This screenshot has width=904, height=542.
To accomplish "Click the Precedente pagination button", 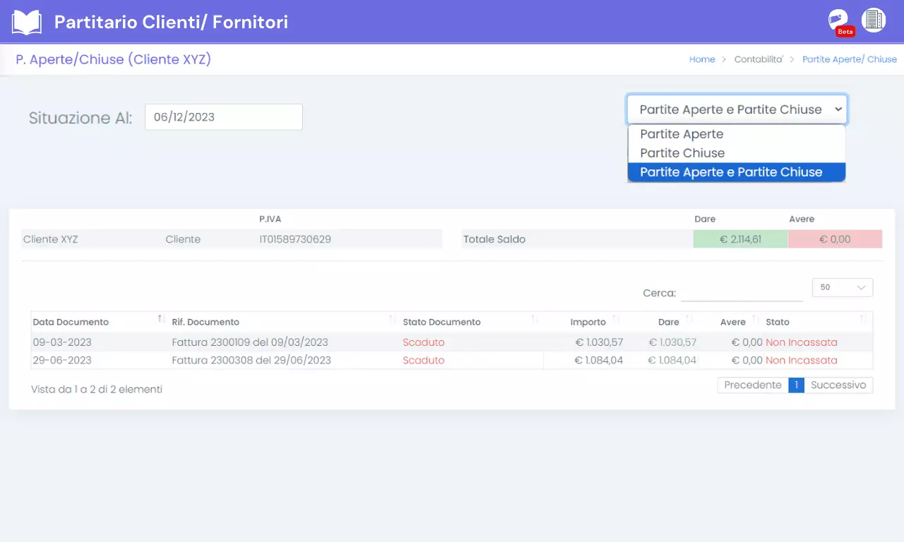I will coord(753,385).
